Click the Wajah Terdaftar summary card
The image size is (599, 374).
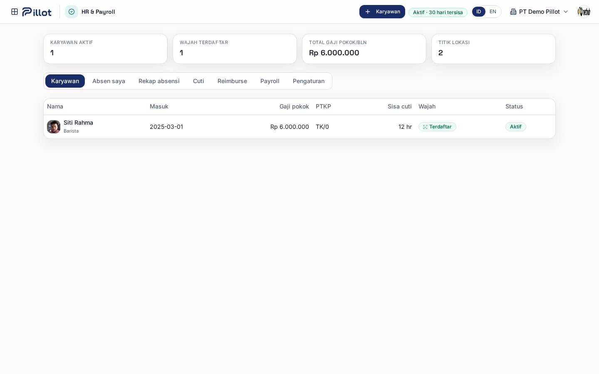coord(235,49)
